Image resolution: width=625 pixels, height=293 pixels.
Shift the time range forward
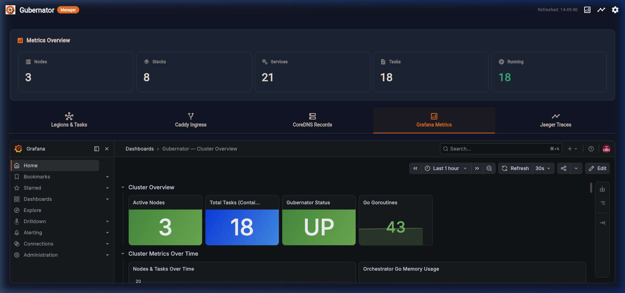[477, 168]
